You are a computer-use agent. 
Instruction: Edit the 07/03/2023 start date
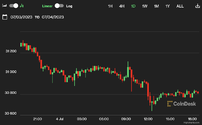pos(21,17)
